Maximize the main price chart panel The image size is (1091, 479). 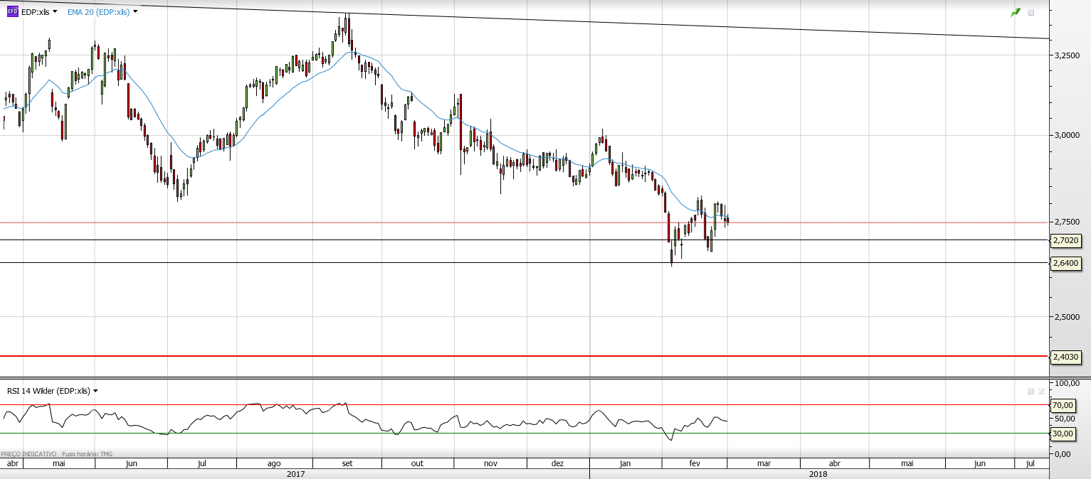1031,12
